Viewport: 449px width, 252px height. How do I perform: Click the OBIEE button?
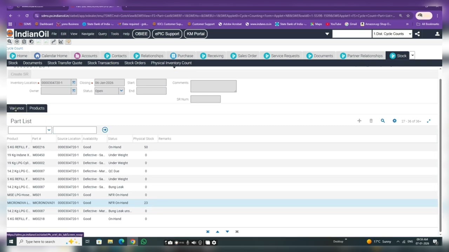[x=141, y=34]
